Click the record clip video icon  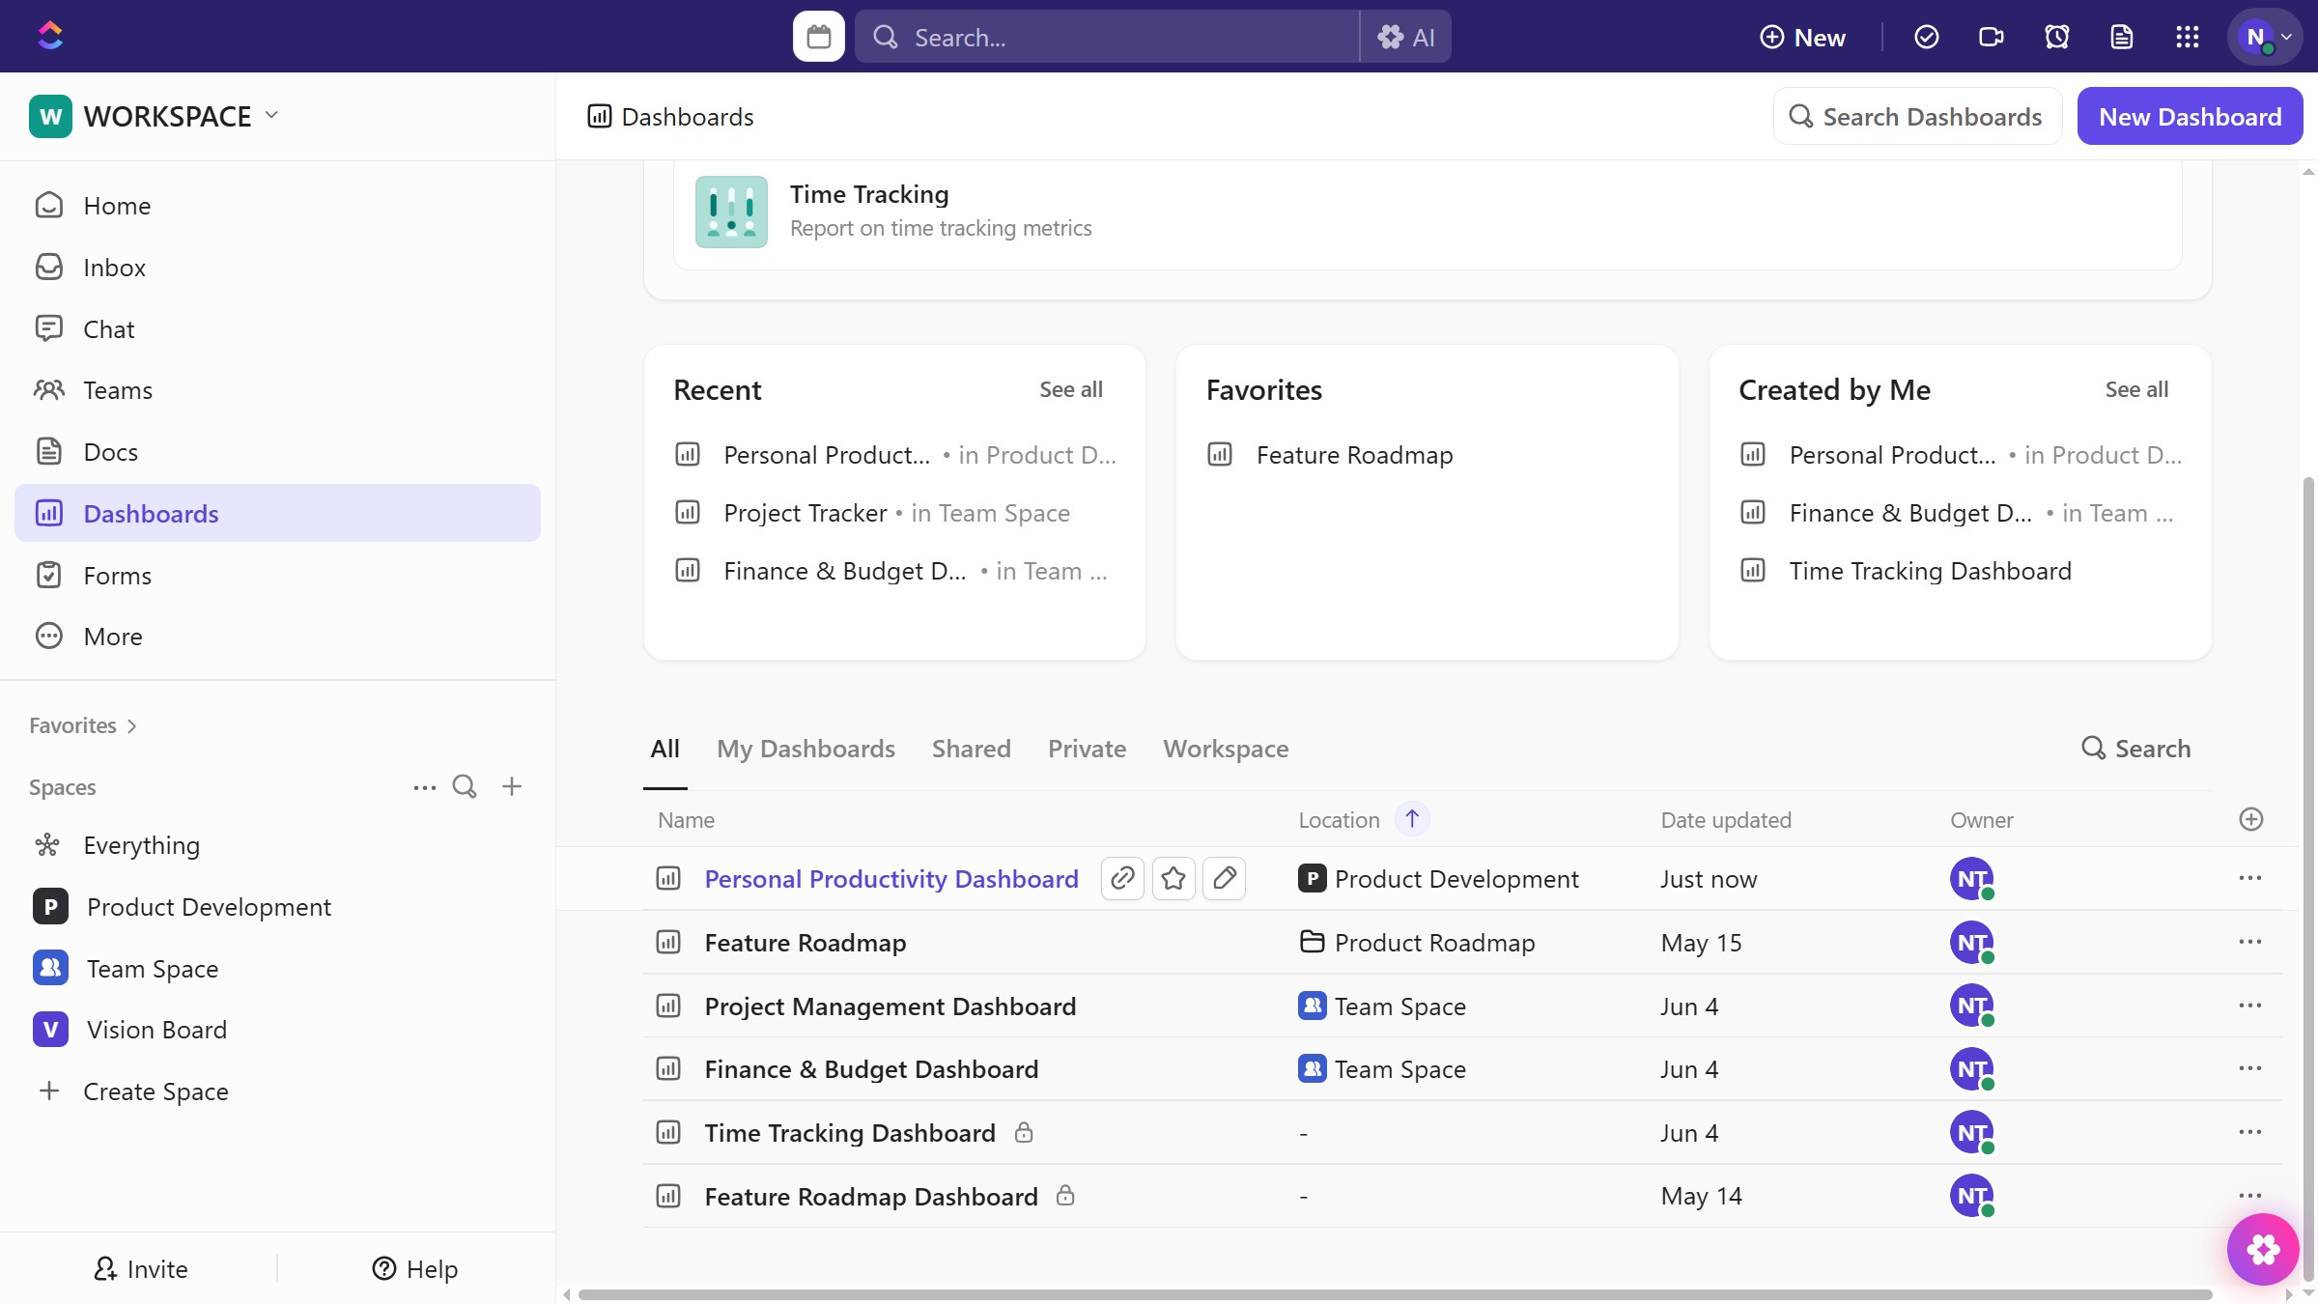(x=1991, y=37)
